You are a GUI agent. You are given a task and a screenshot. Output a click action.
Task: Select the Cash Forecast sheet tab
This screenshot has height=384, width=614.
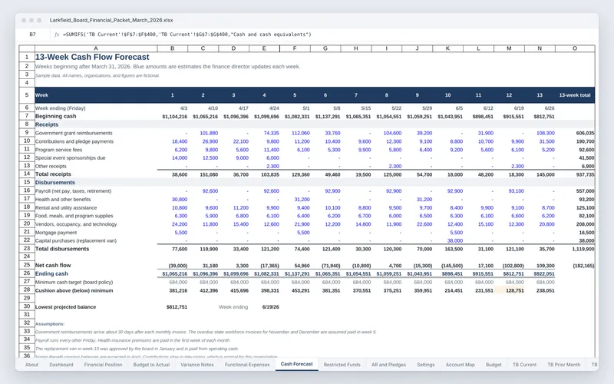coord(296,364)
